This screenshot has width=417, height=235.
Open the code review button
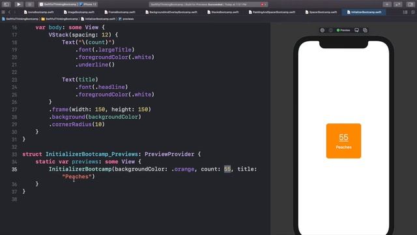click(397, 5)
